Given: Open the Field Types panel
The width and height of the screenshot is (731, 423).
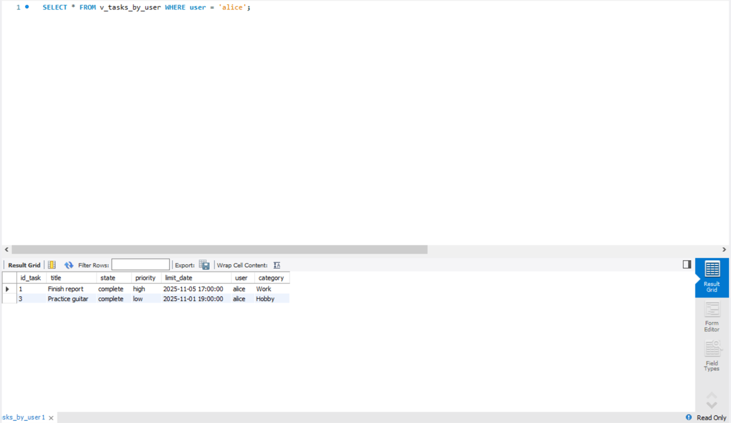Looking at the screenshot, I should click(x=711, y=355).
